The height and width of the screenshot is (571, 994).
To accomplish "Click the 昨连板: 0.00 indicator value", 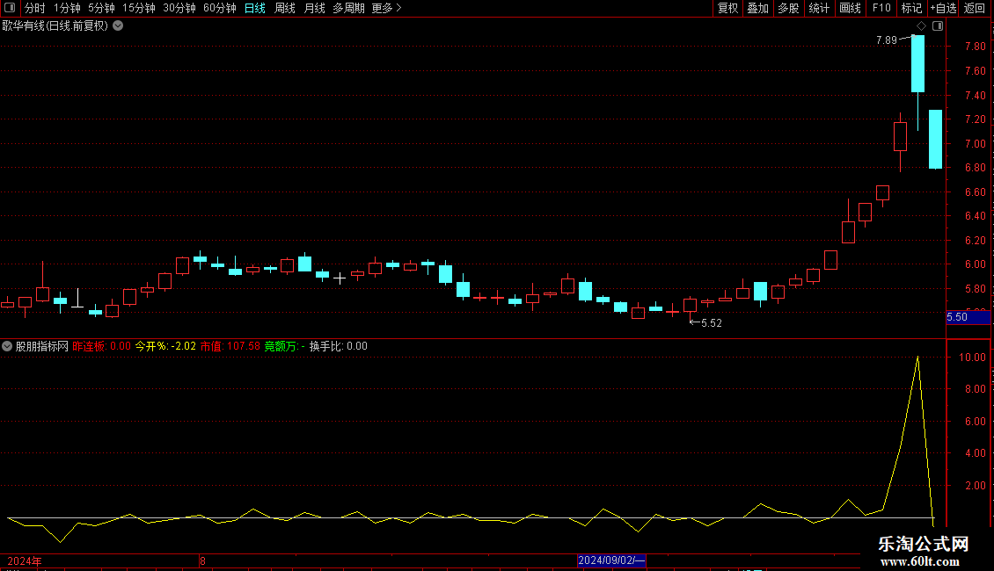I will click(101, 346).
